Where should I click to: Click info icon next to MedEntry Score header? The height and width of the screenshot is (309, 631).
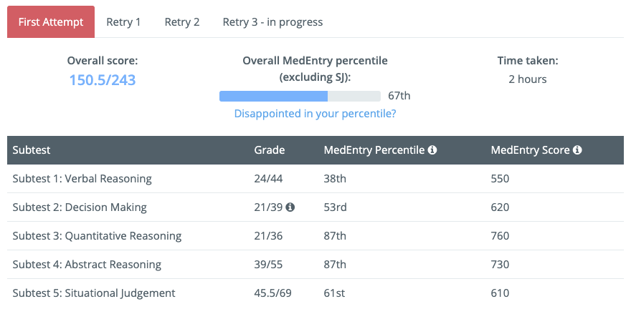point(577,150)
